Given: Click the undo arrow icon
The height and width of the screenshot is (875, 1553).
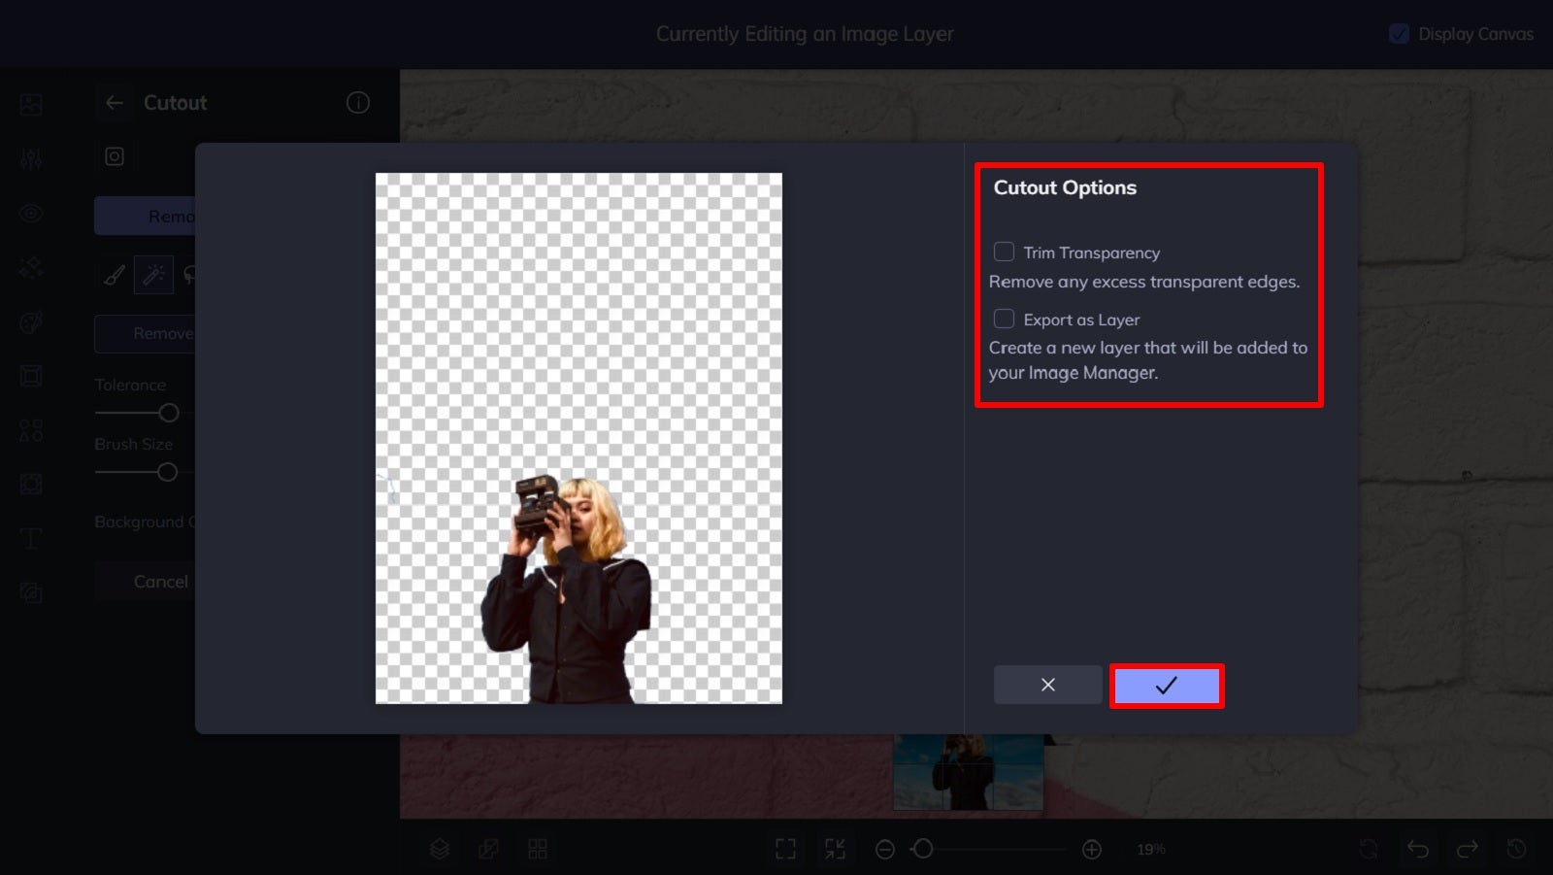Looking at the screenshot, I should [x=1417, y=848].
